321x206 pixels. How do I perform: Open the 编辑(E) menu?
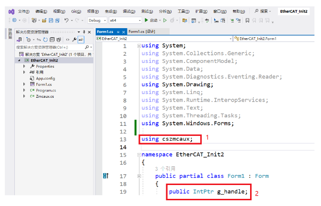coord(41,11)
